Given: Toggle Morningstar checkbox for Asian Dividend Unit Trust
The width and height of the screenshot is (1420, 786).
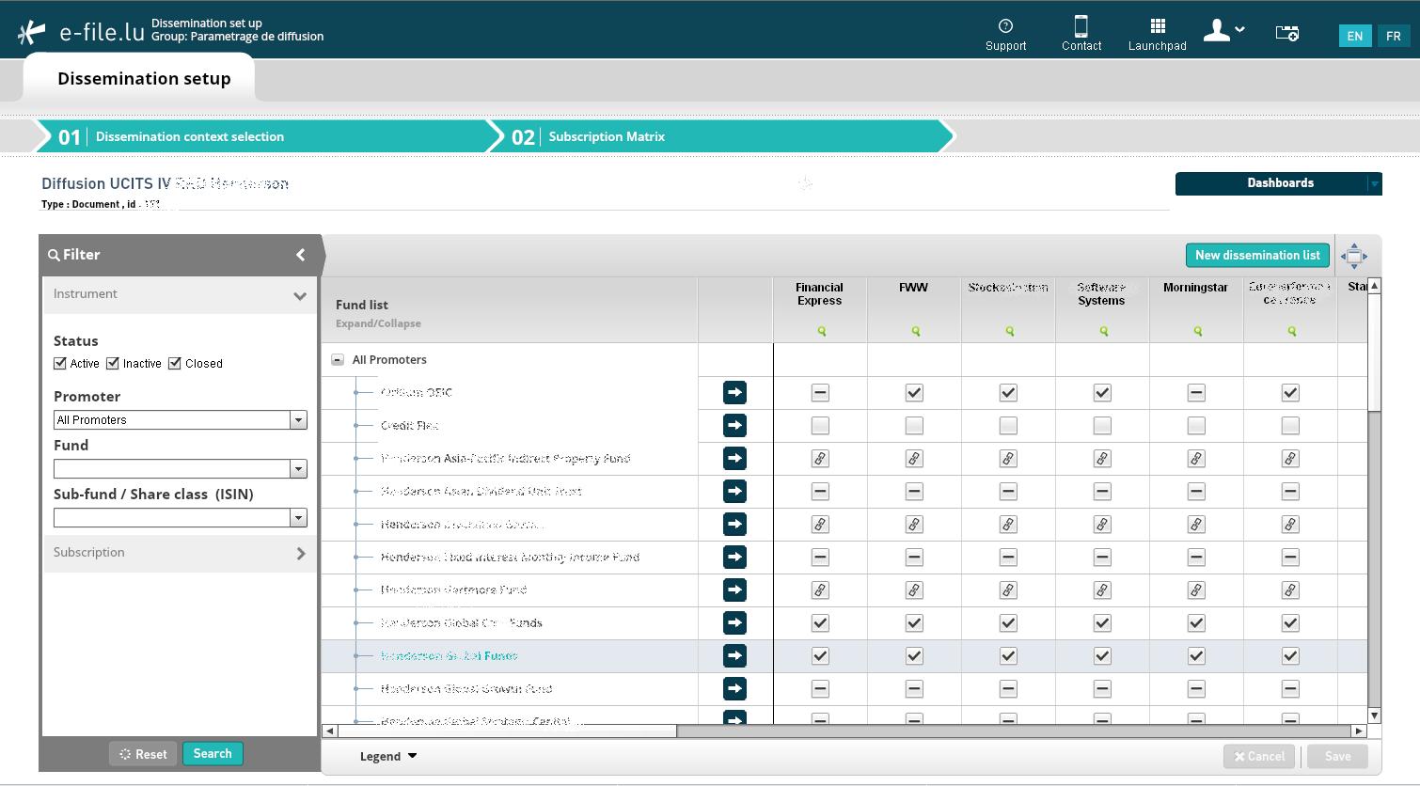Looking at the screenshot, I should pos(1196,492).
